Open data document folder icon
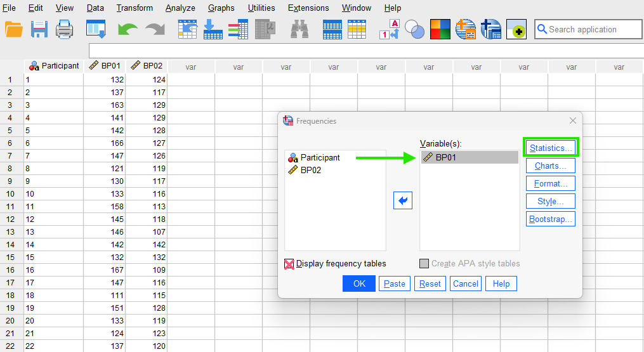 pyautogui.click(x=13, y=30)
